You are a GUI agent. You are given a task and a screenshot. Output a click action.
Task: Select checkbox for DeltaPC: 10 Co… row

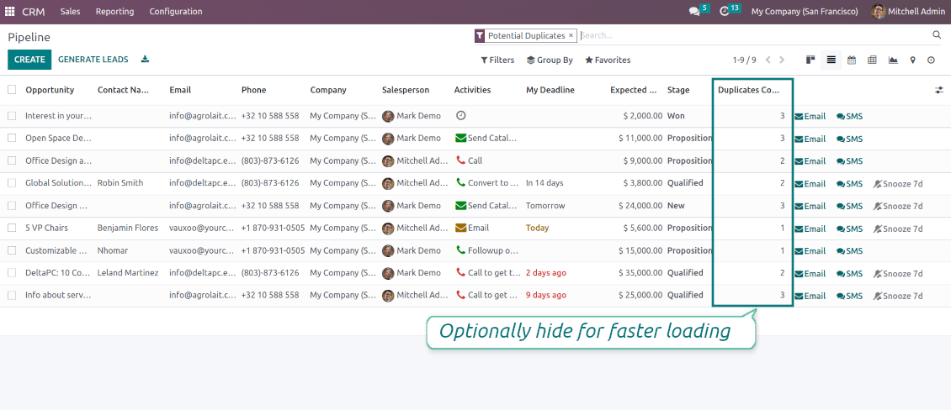12,273
